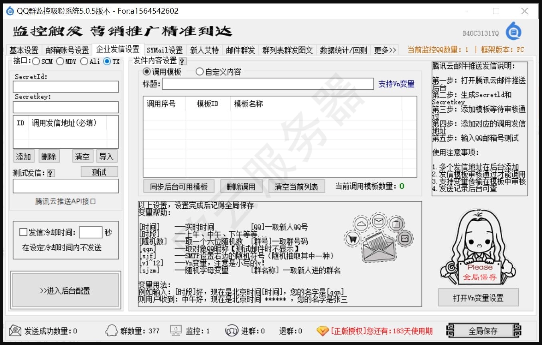542x345 pixels.
Task: Select the 调用模板 radio option
Action: (x=146, y=72)
